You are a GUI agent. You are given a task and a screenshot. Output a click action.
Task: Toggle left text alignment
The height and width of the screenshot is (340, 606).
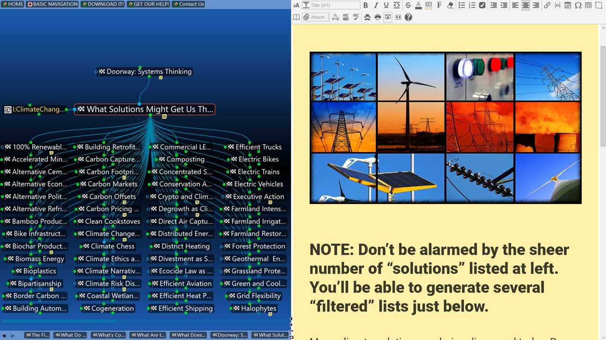tap(515, 6)
